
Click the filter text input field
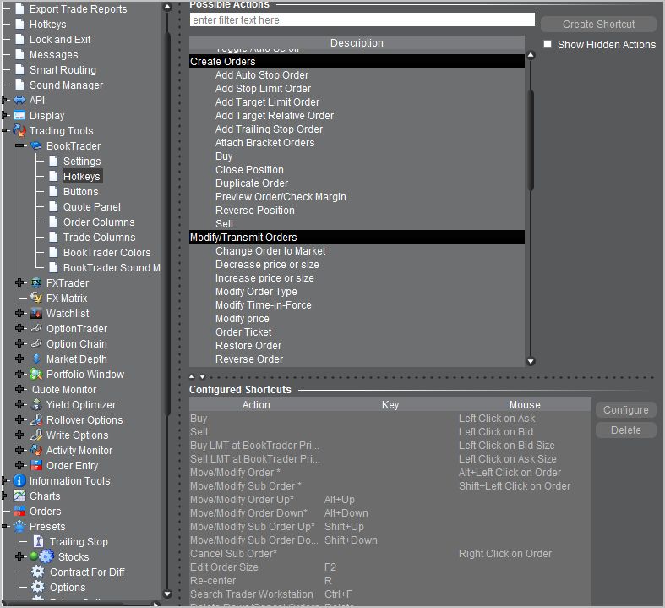click(x=362, y=20)
